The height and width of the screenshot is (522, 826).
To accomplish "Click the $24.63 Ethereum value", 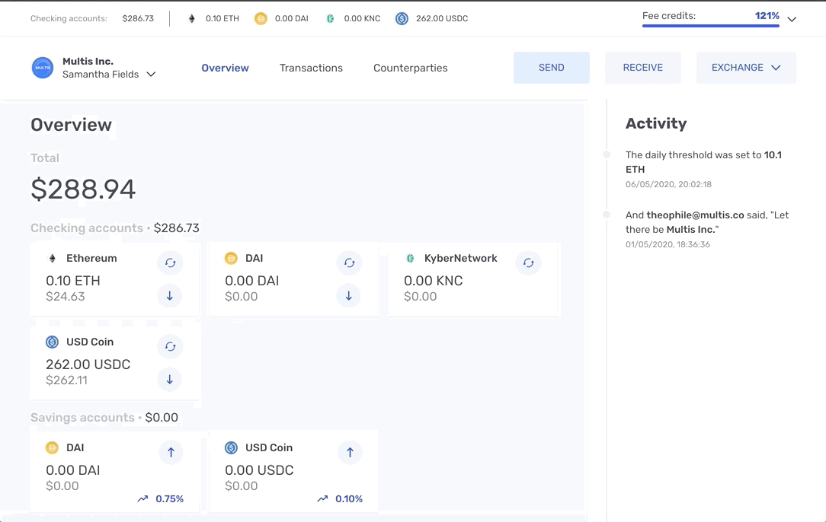I will tap(66, 296).
